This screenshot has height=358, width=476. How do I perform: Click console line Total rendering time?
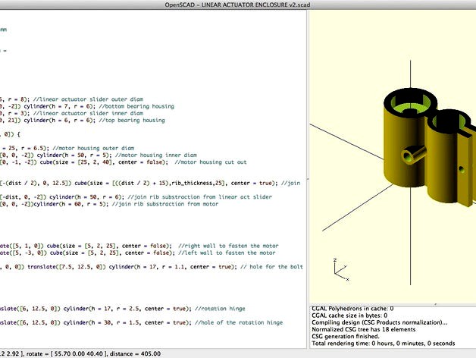point(383,344)
